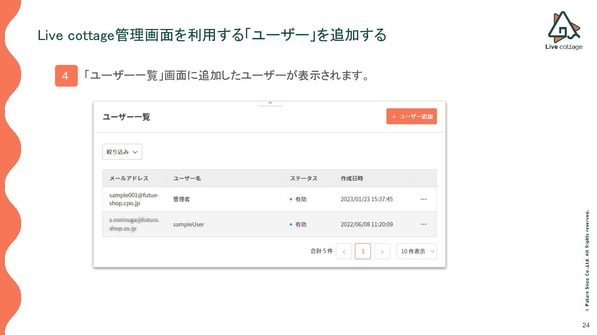Viewport: 597px width, 335px height.
Task: Click the sampleUser name cell
Action: tap(188, 224)
